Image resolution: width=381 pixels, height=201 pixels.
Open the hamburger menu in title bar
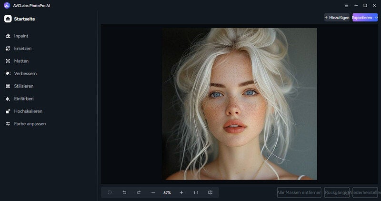(x=347, y=5)
